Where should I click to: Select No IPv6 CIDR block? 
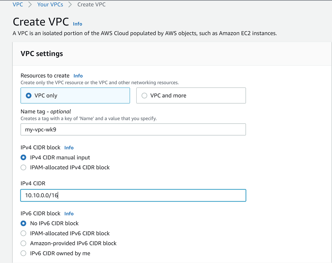point(24,223)
